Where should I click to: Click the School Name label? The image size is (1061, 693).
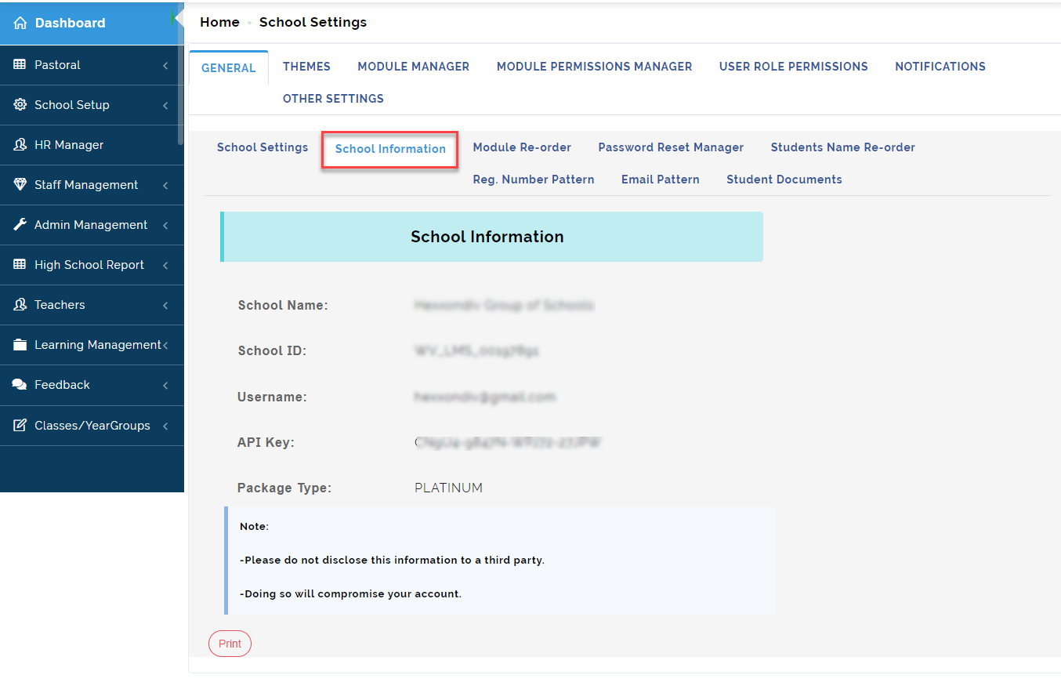tap(283, 306)
